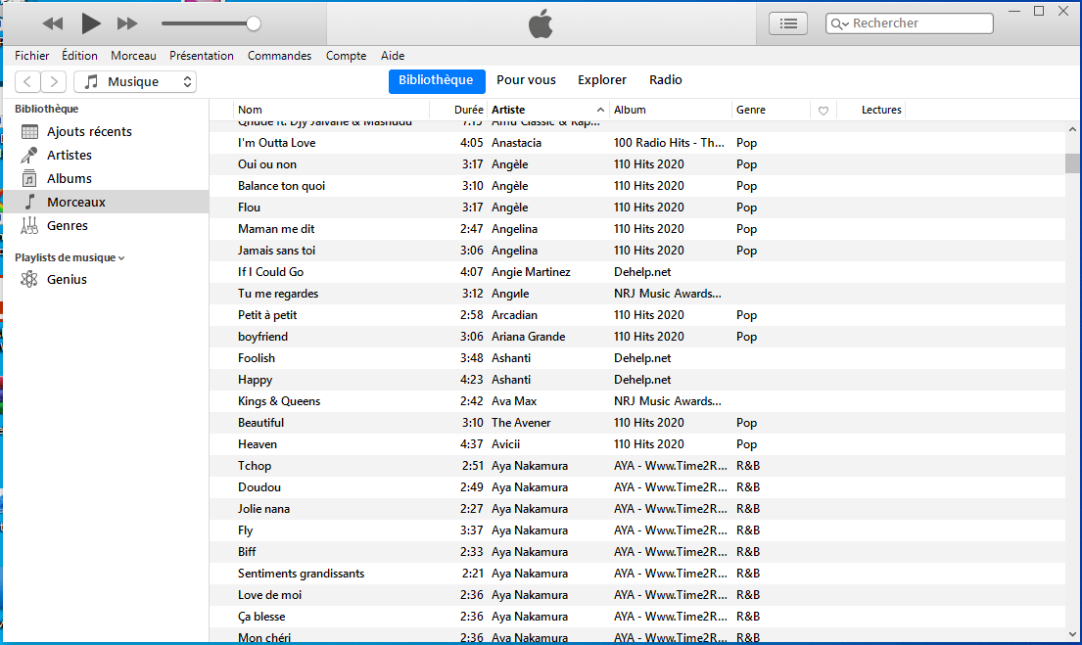Click the heart (loved) column header
This screenshot has width=1082, height=645.
point(823,111)
